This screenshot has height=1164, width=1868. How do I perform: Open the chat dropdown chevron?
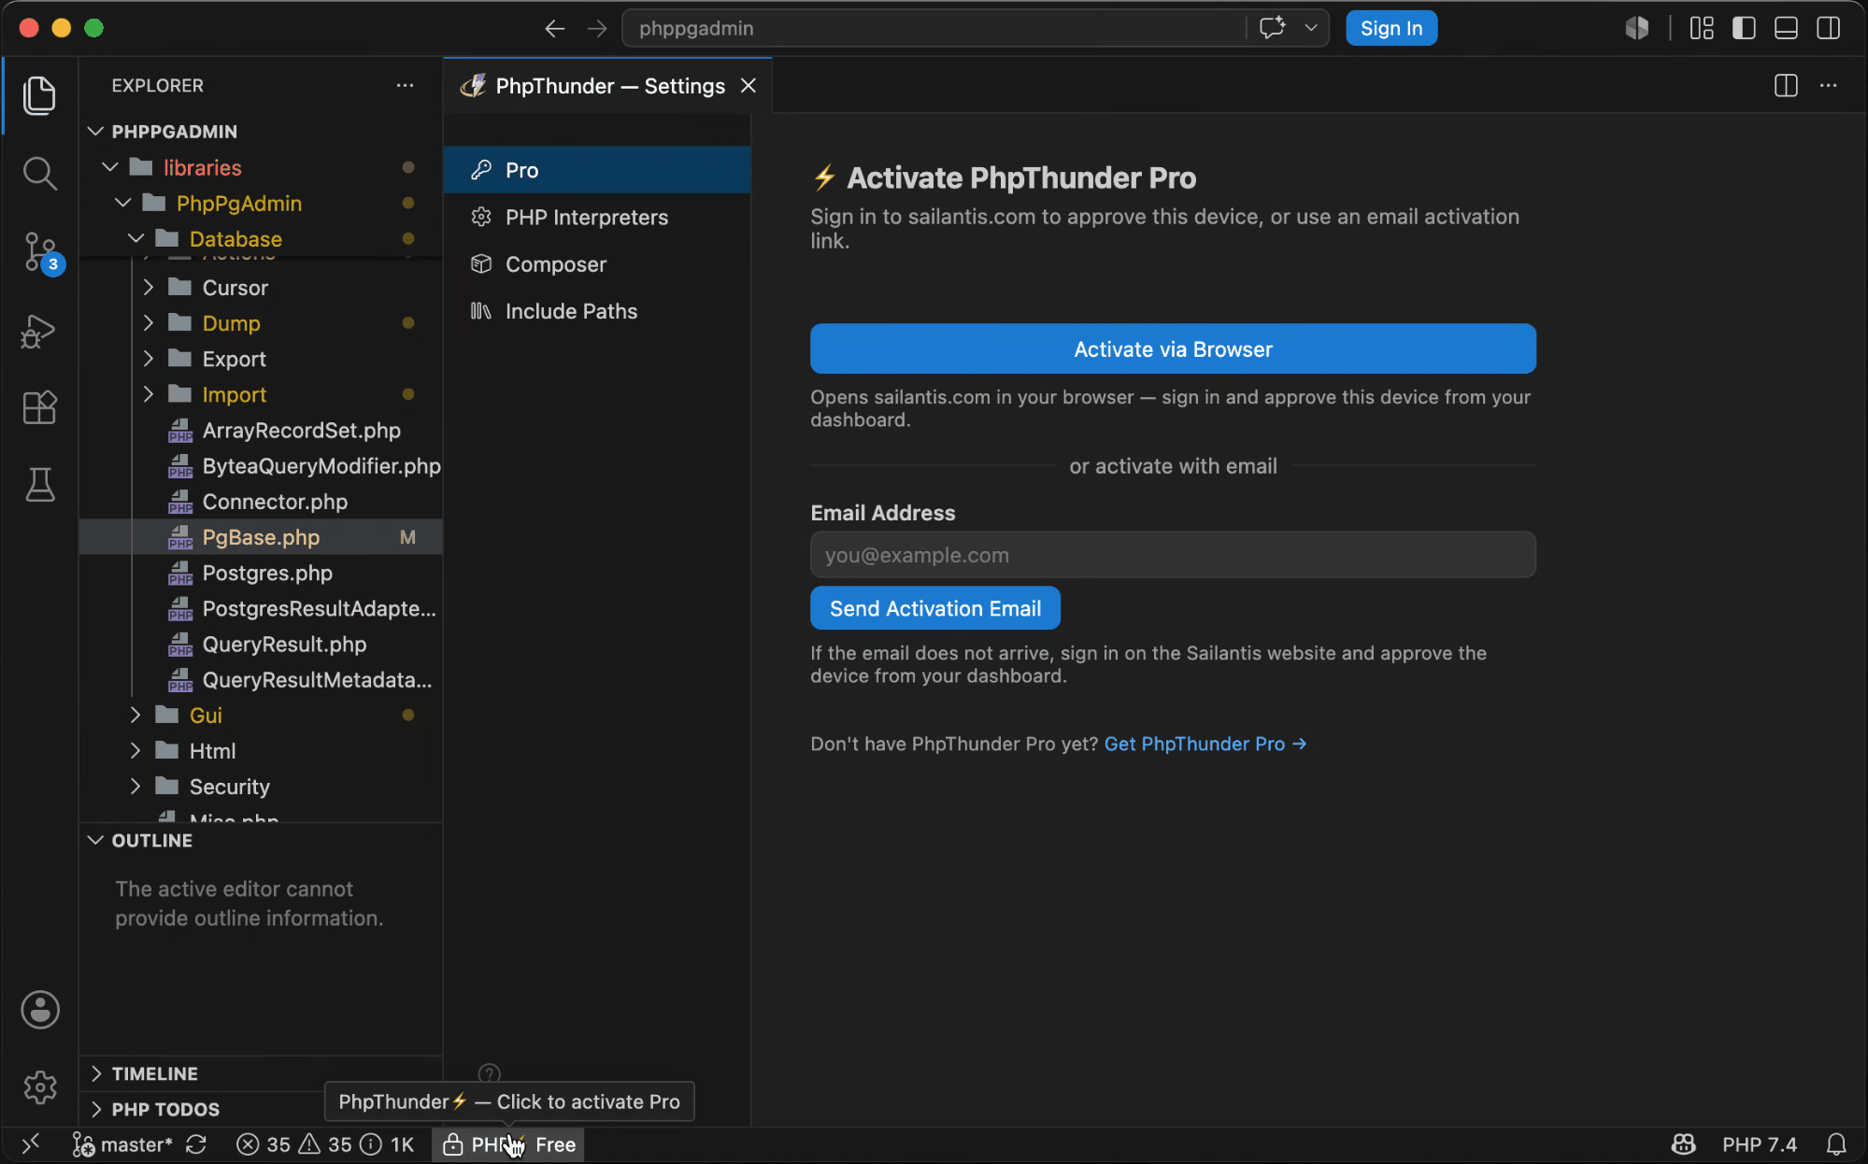point(1311,28)
